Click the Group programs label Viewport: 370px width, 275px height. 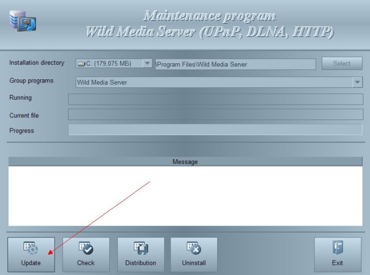pyautogui.click(x=32, y=80)
